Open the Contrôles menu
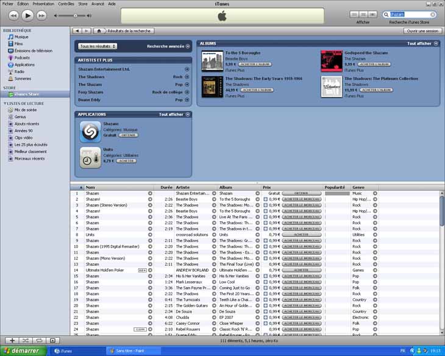The height and width of the screenshot is (356, 445). click(66, 4)
